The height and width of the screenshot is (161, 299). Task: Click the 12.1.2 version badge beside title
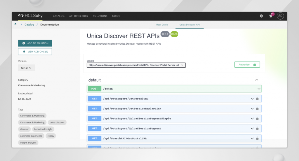point(165,34)
